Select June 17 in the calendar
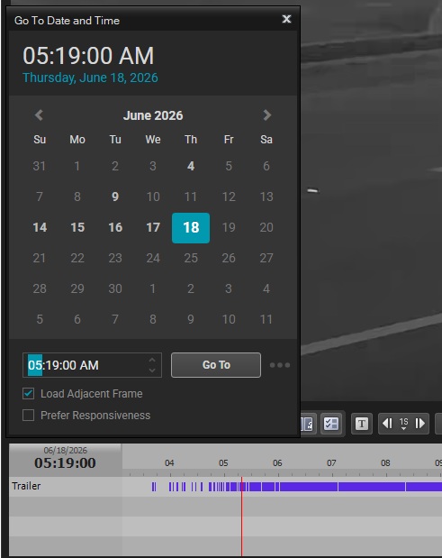 click(153, 228)
